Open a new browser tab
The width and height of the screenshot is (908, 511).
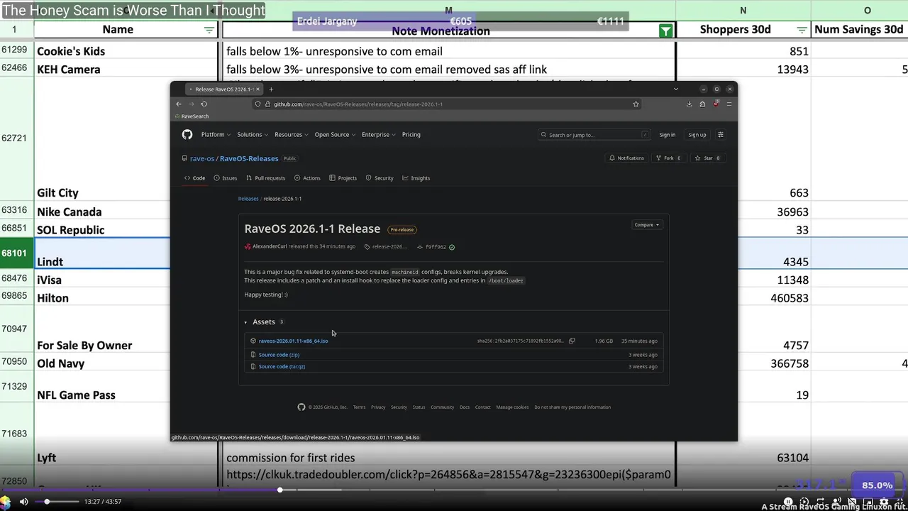(271, 89)
